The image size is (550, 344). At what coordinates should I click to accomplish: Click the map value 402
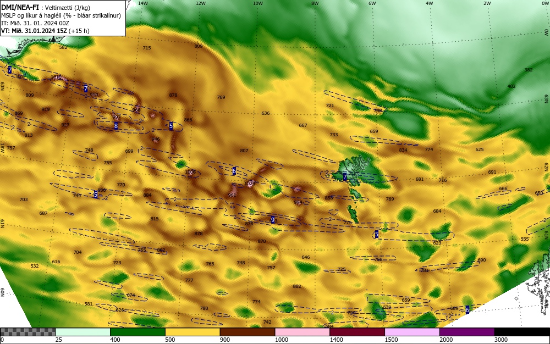click(x=512, y=86)
